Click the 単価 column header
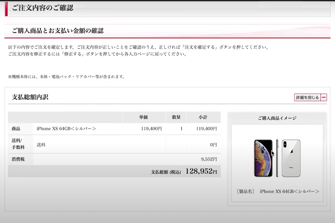335x223 pixels. pyautogui.click(x=144, y=117)
